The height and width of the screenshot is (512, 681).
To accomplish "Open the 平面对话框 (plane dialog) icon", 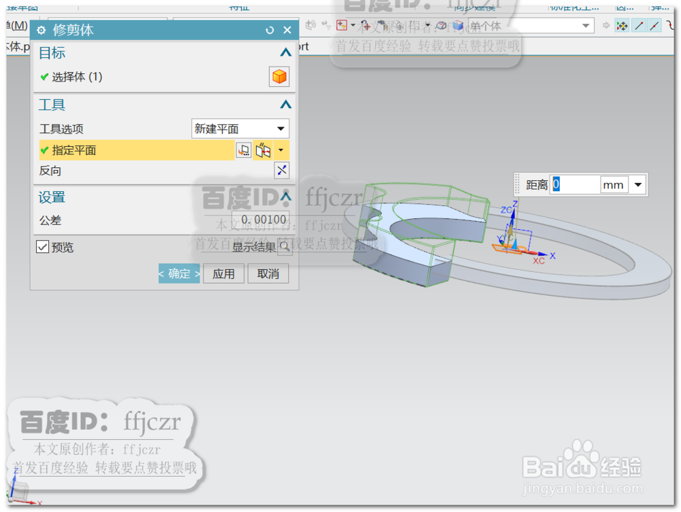I will tap(243, 150).
